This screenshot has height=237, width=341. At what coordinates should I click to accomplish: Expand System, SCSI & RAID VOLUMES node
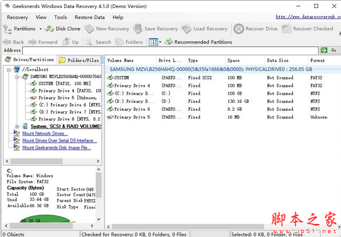point(17,126)
